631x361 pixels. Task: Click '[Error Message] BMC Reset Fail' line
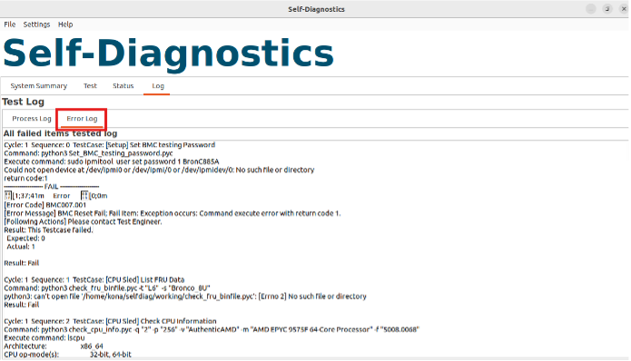click(x=173, y=213)
